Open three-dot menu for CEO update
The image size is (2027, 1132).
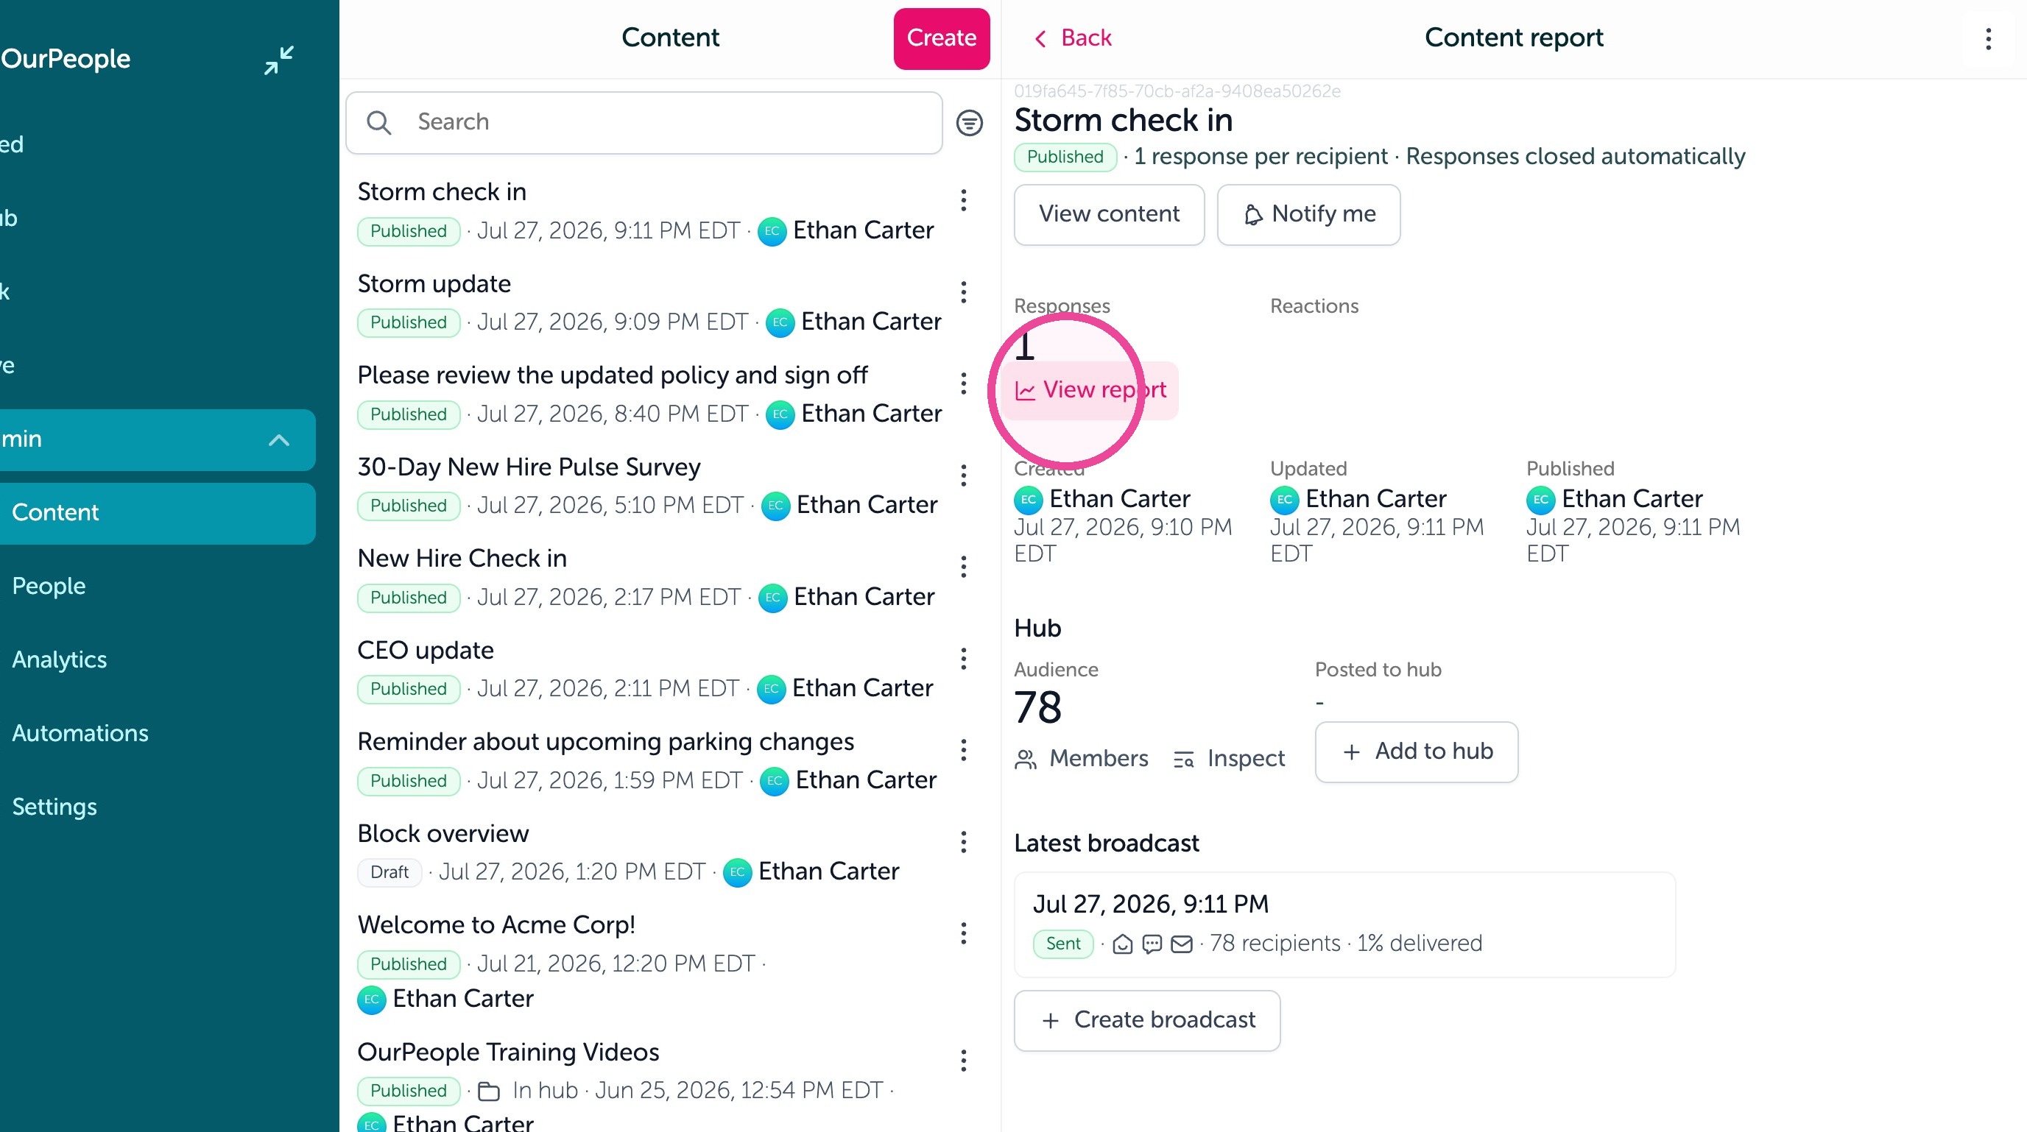coord(963,659)
